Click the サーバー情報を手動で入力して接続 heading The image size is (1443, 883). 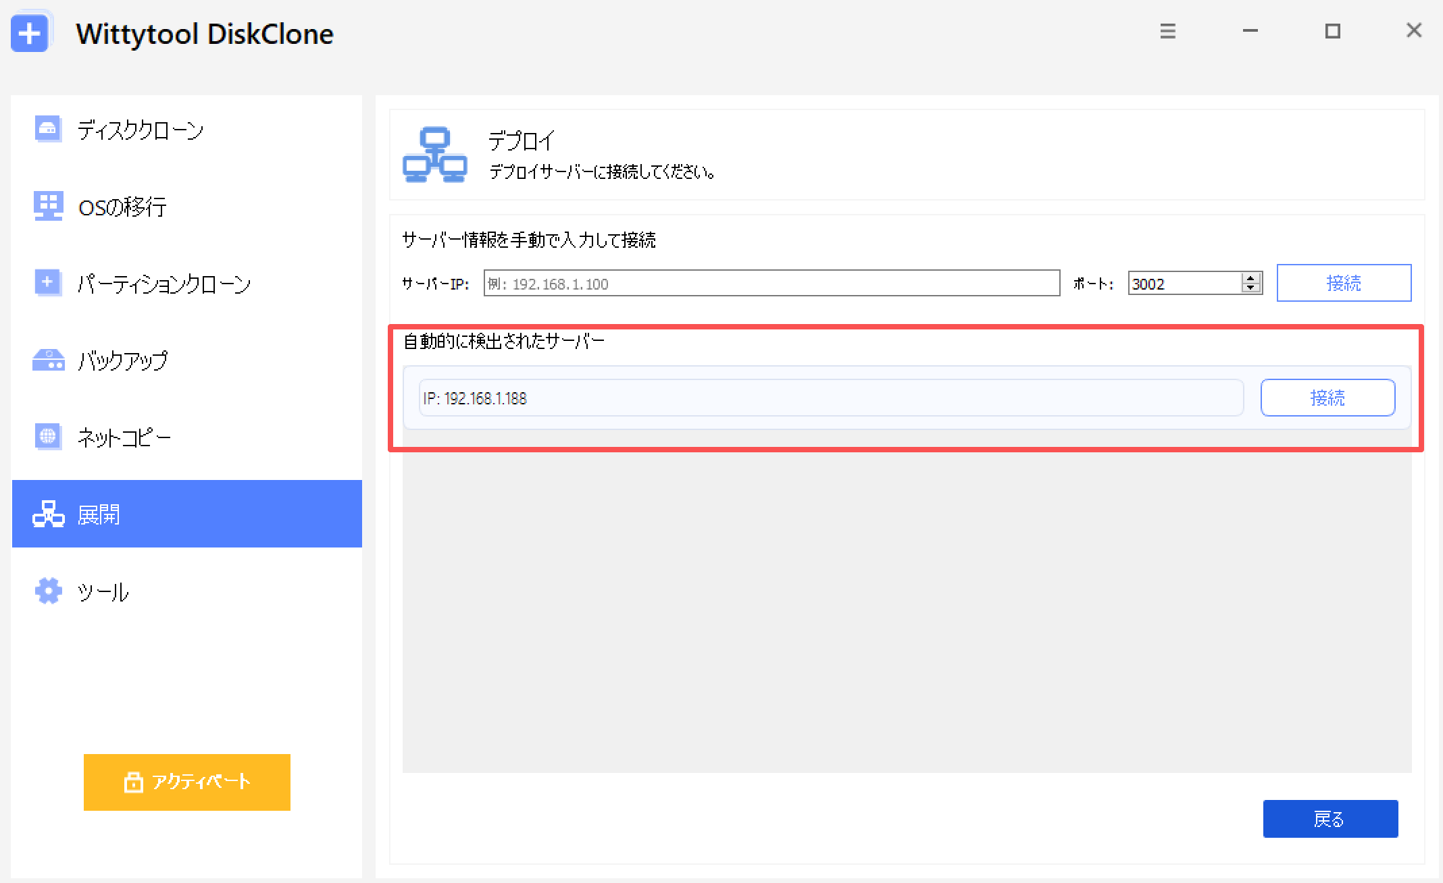coord(529,240)
